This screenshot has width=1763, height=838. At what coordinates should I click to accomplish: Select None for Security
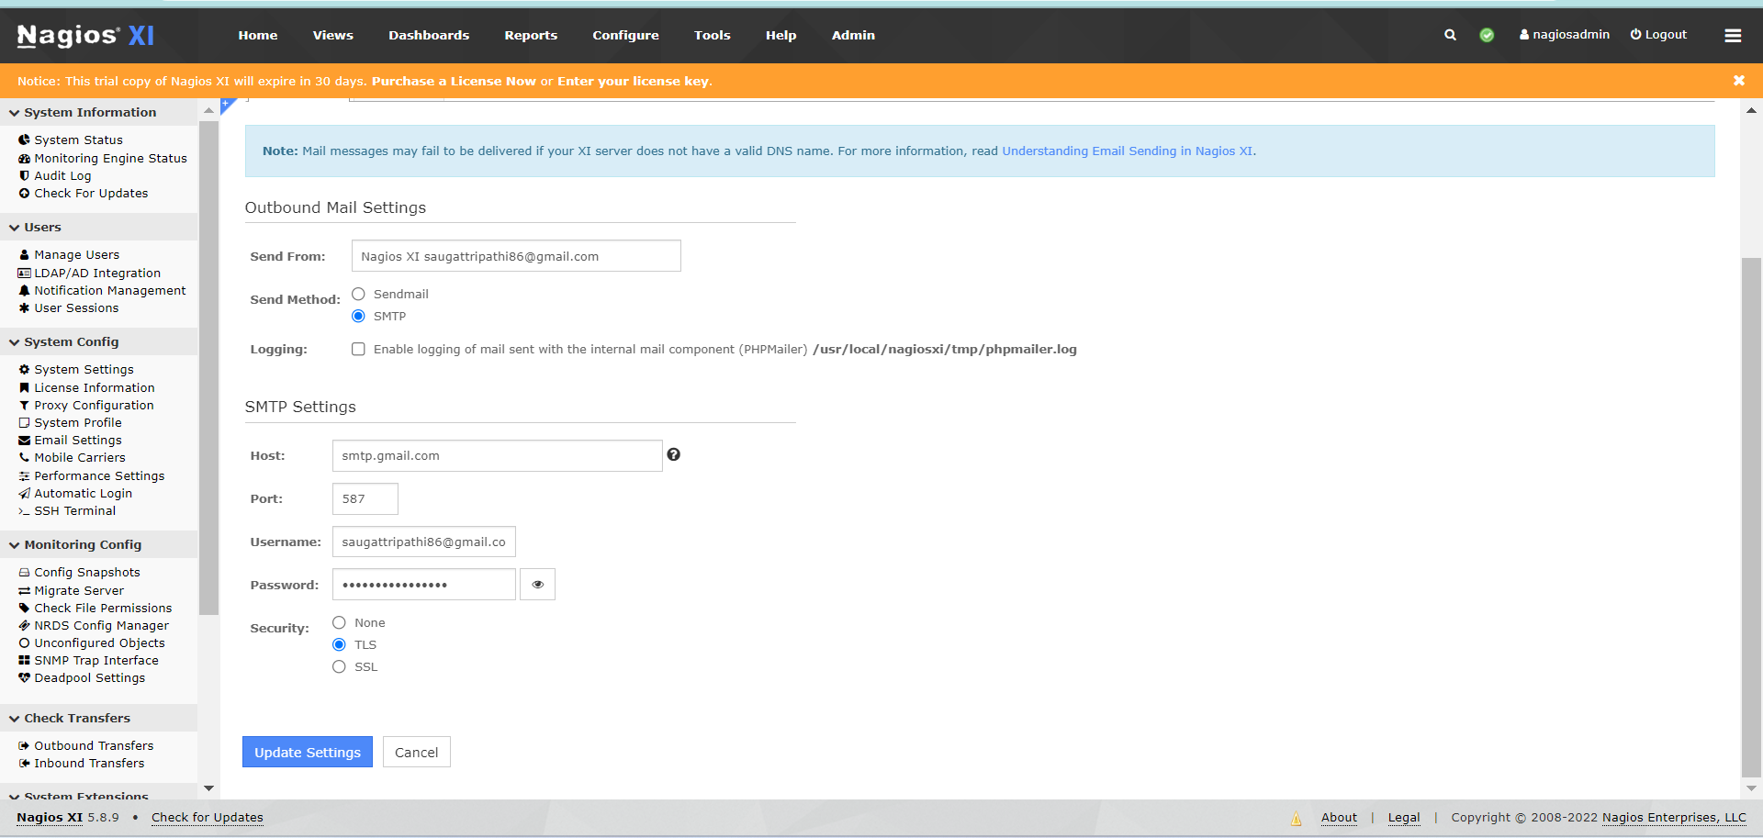339,622
